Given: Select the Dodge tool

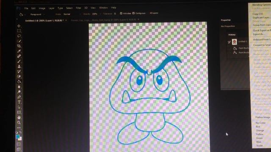Looking at the screenshot, I should pos(19,92).
